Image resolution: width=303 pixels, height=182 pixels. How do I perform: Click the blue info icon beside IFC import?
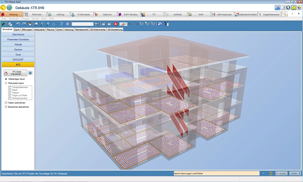click(30, 73)
